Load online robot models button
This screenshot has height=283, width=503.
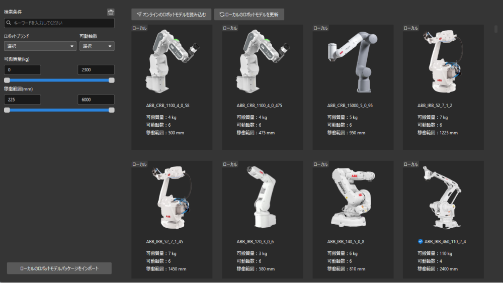pos(172,15)
